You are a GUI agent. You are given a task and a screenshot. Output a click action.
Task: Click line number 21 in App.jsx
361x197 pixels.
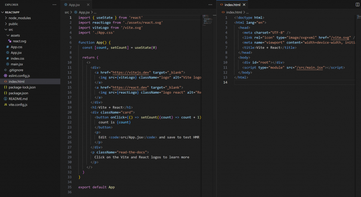(x=69, y=117)
